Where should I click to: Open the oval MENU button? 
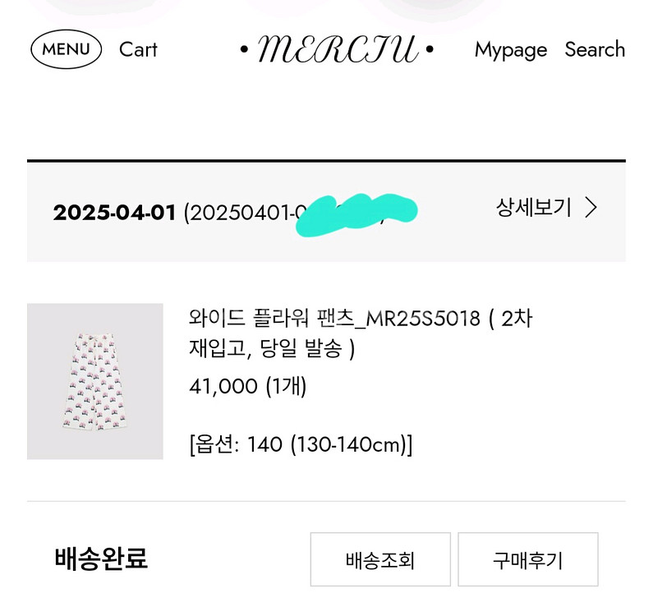pyautogui.click(x=67, y=49)
